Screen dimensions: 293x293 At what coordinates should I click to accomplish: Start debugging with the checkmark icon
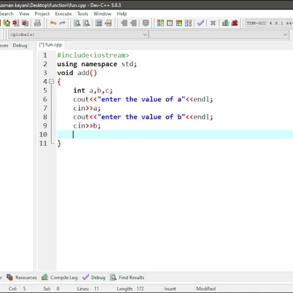(201, 23)
